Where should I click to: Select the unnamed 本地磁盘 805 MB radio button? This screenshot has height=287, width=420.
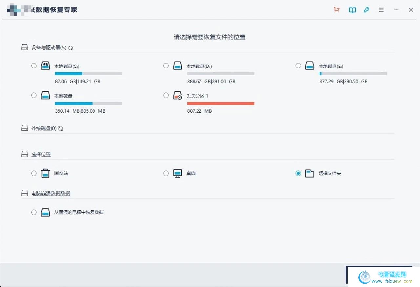point(34,95)
